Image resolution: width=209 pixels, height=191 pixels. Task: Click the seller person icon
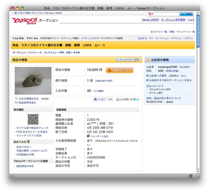148,59
